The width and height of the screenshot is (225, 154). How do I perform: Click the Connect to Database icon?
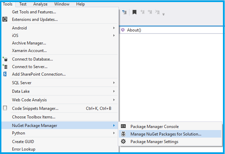(x=5, y=59)
